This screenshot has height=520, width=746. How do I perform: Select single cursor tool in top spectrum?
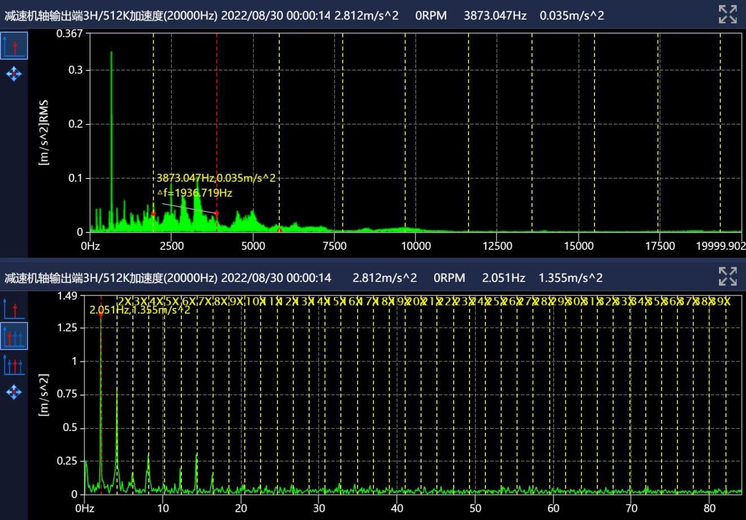coord(14,46)
